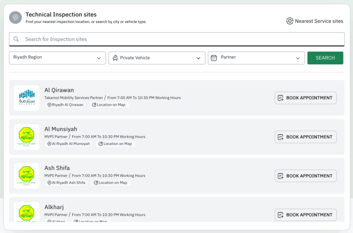353x233 pixels.
Task: Click the calendar icon in Partner selector
Action: point(214,58)
